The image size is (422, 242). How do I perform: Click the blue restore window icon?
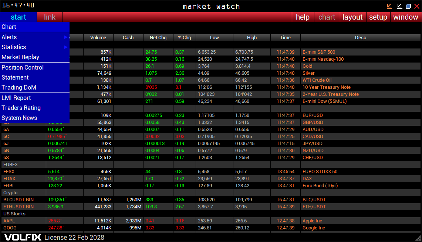[408, 6]
